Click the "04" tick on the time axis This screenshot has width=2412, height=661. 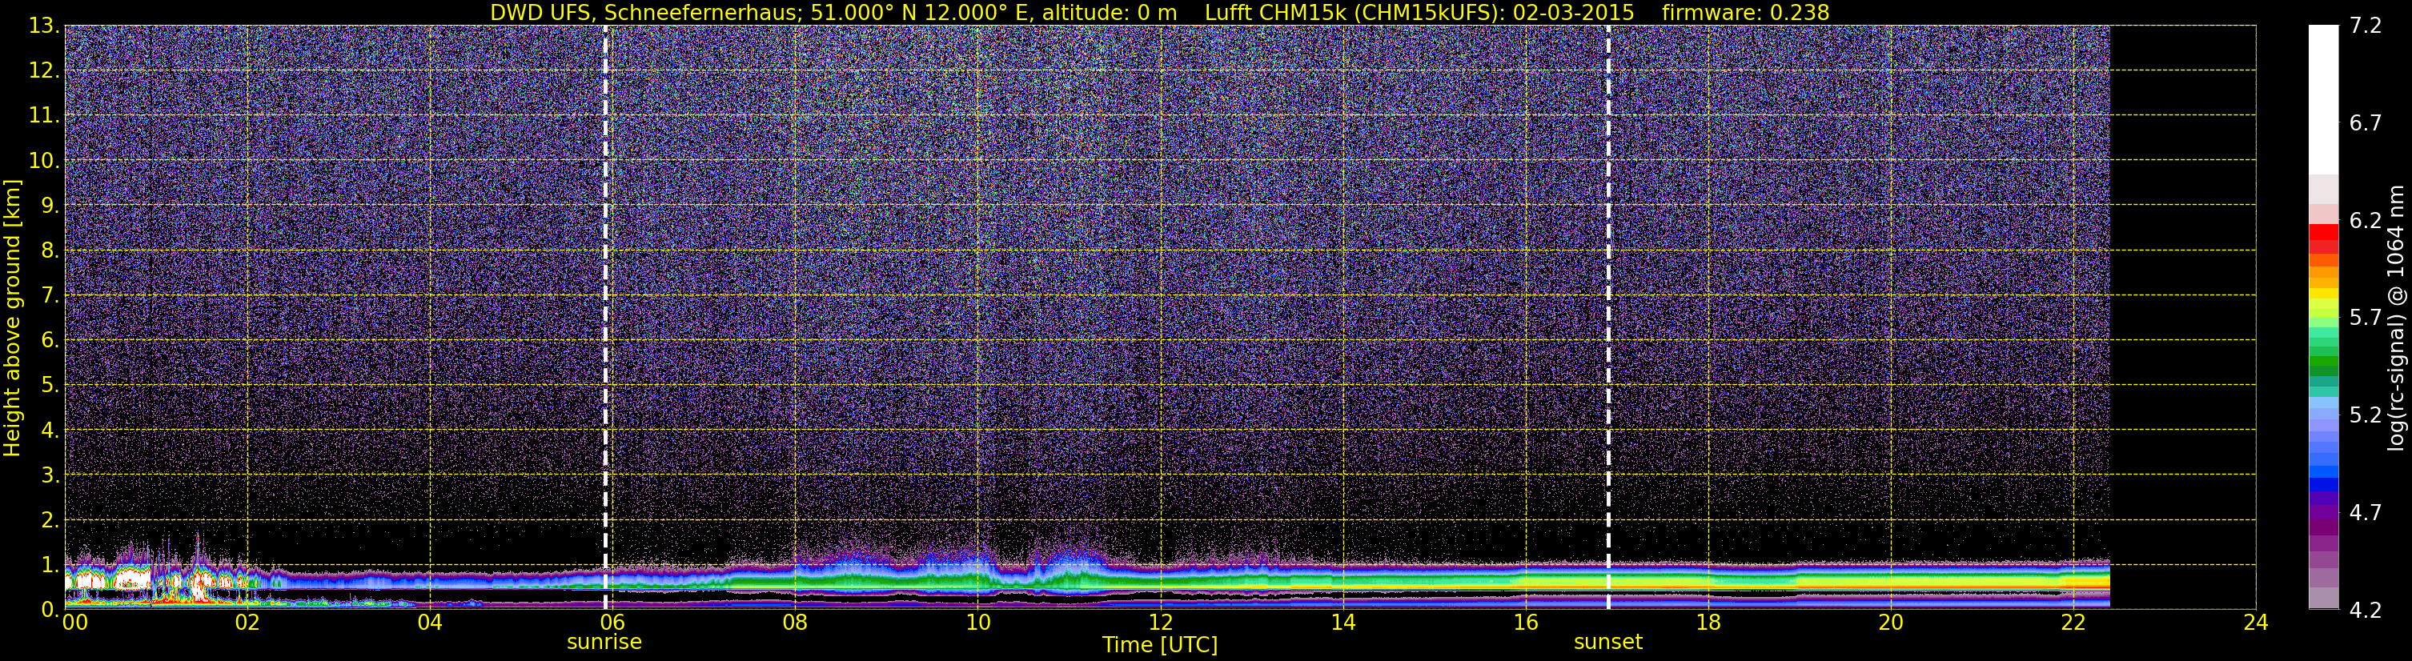(430, 623)
